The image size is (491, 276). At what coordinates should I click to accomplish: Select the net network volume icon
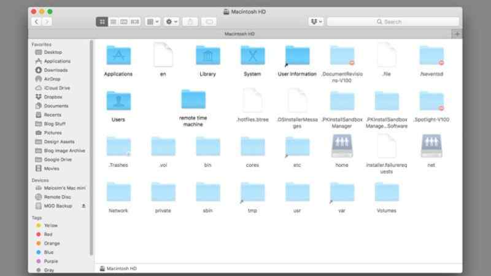[x=431, y=146]
